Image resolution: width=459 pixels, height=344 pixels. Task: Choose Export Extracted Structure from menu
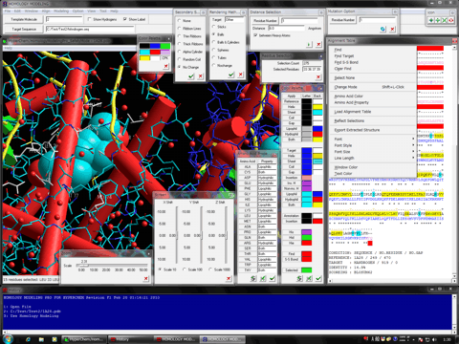pos(373,130)
